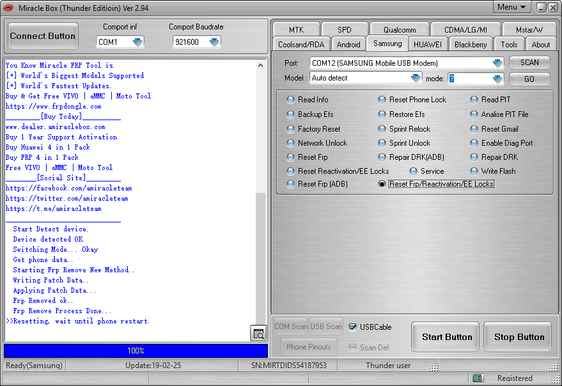This screenshot has height=386, width=562.
Task: Switch to the SPD tab
Action: 345,29
